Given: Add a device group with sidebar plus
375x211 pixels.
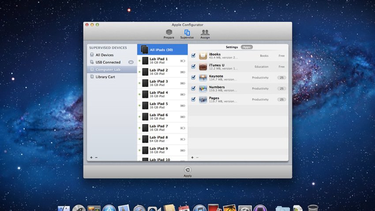Looking at the screenshot, I should click(x=91, y=158).
